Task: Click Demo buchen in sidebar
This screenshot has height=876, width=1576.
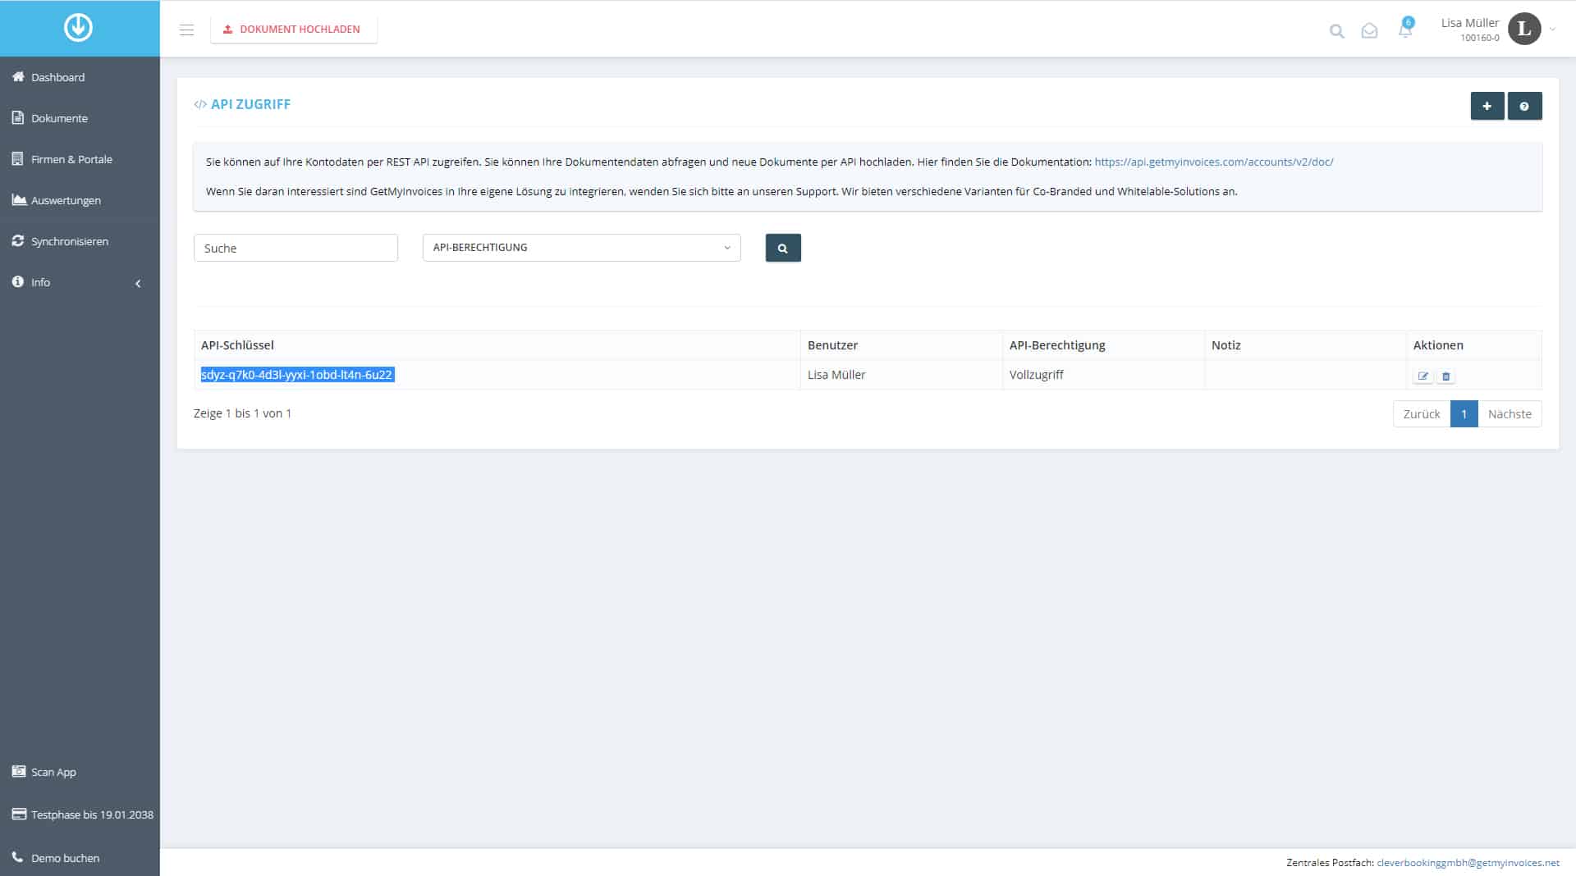Action: pyautogui.click(x=80, y=858)
